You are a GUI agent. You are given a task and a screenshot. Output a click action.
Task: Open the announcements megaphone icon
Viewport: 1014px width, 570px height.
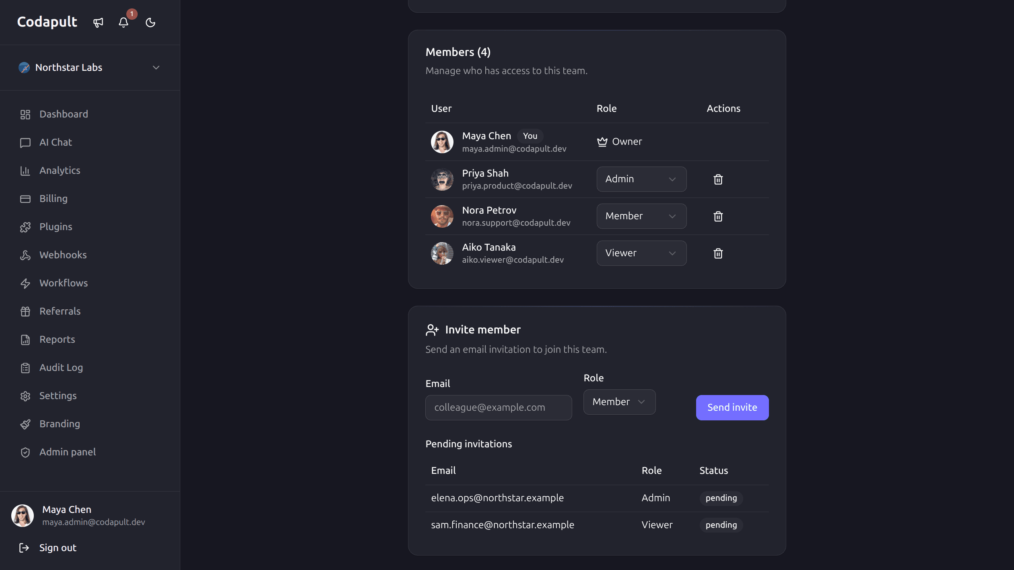tap(98, 23)
